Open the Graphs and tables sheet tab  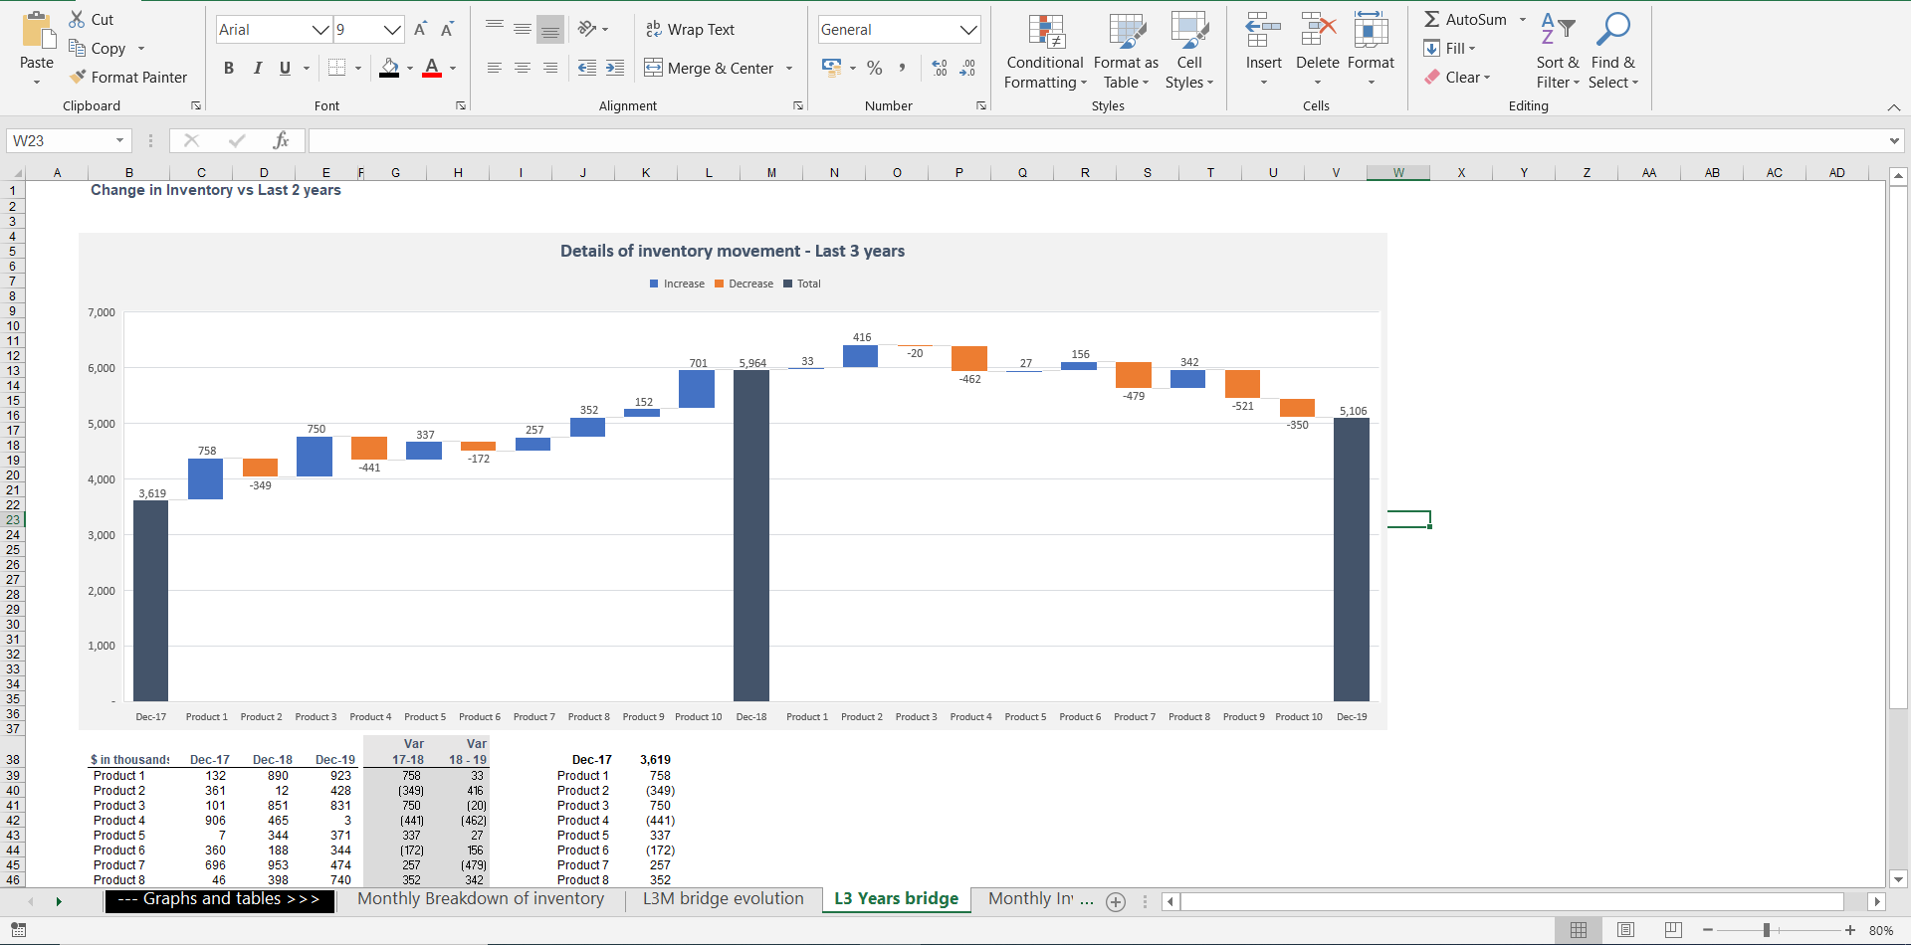point(219,899)
